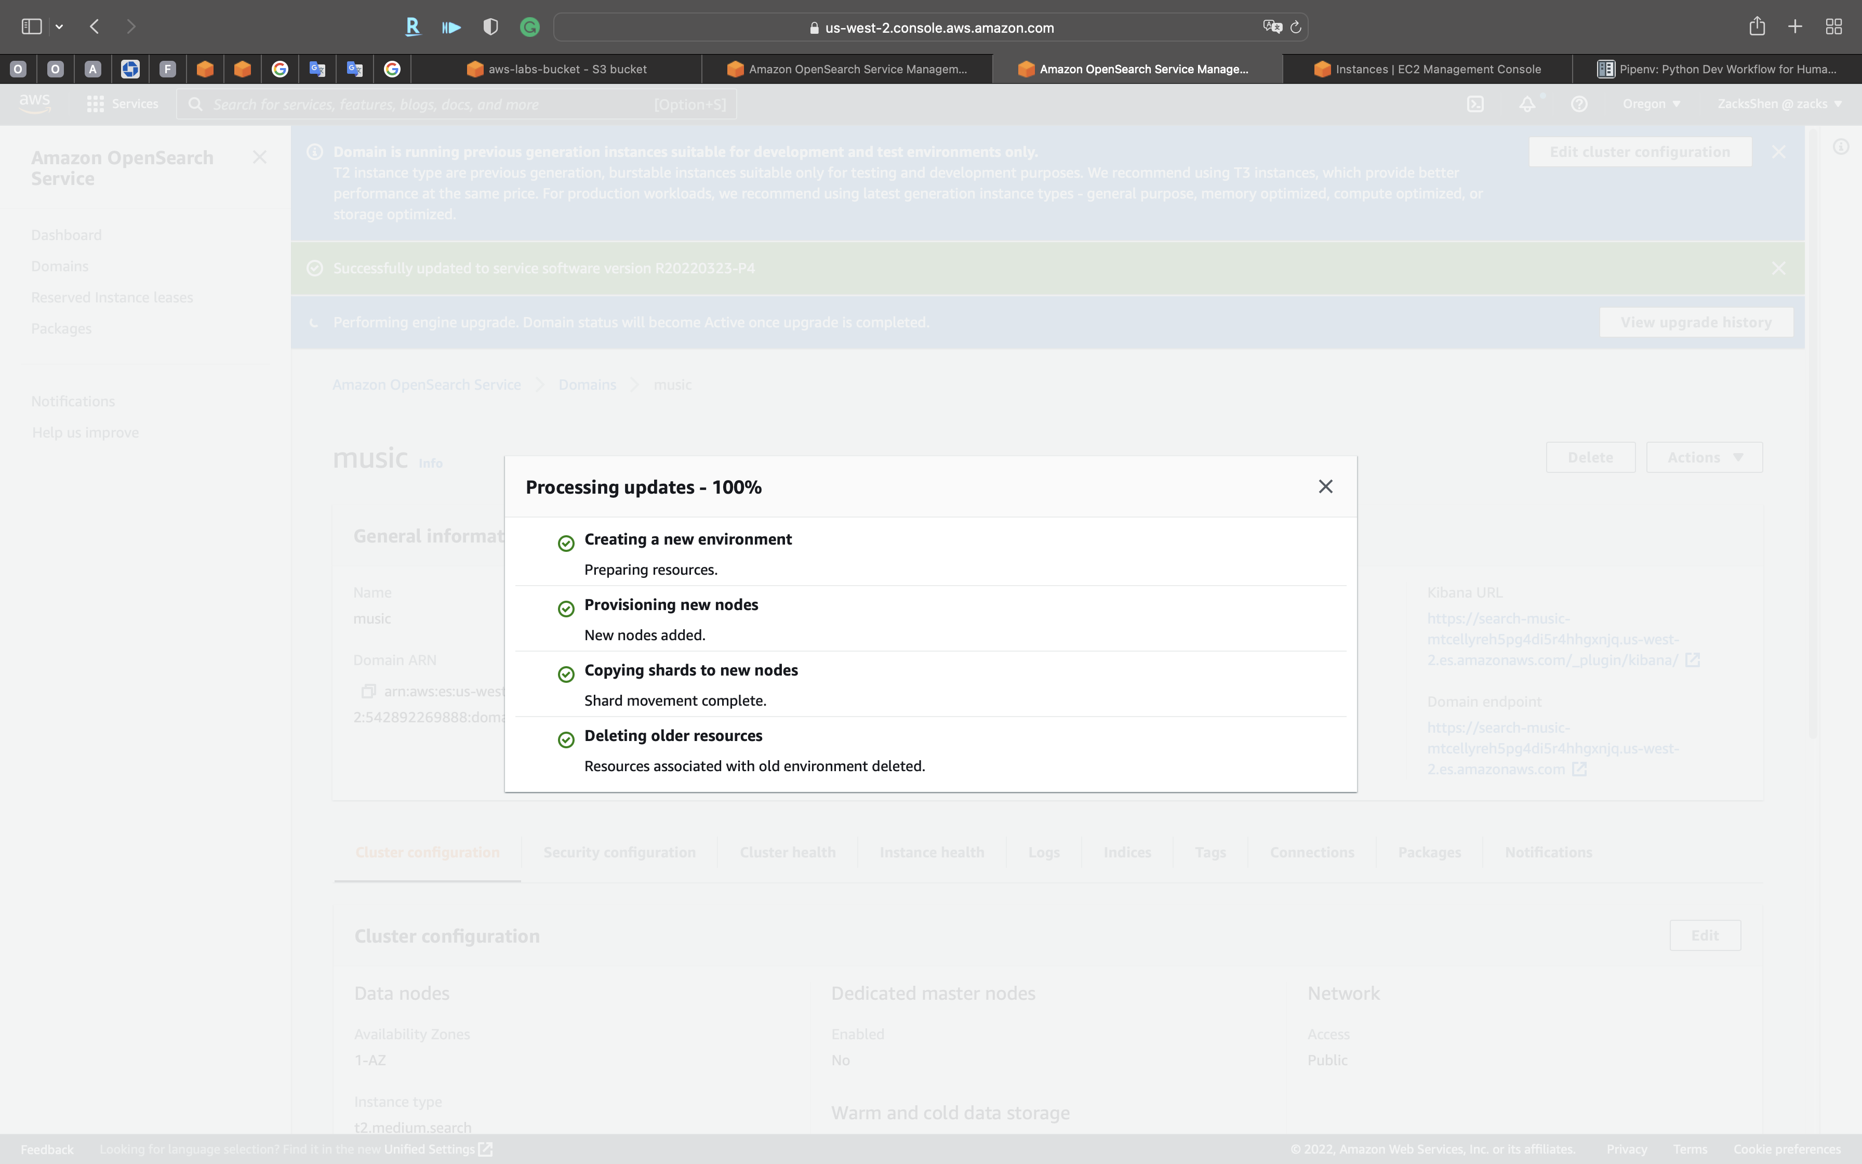Click the notifications bell icon
The width and height of the screenshot is (1862, 1164).
[1527, 104]
